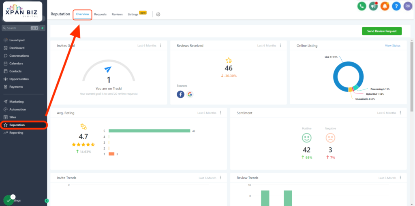Open Avg. Rating three-dot options menu

pos(220,113)
